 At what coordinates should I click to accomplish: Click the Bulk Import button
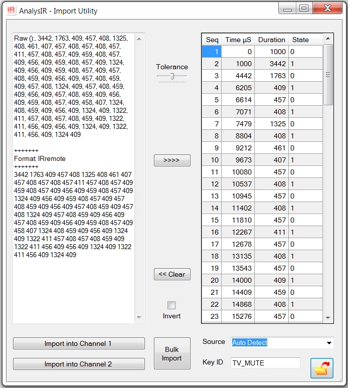(x=172, y=353)
